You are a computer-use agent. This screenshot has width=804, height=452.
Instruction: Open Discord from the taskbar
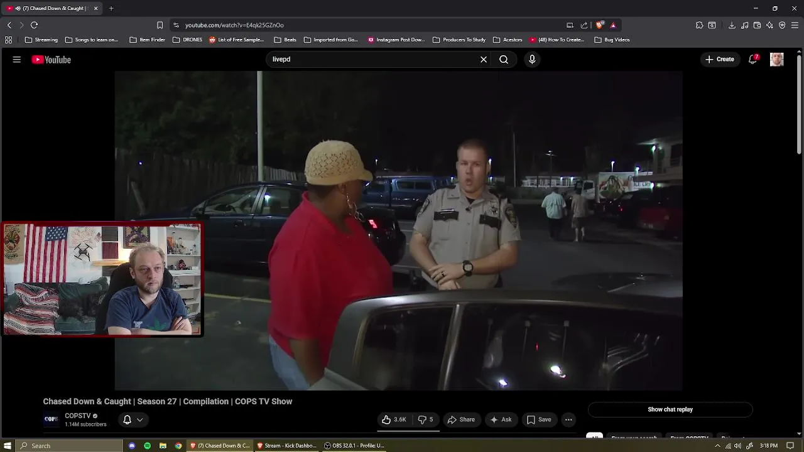click(x=132, y=446)
